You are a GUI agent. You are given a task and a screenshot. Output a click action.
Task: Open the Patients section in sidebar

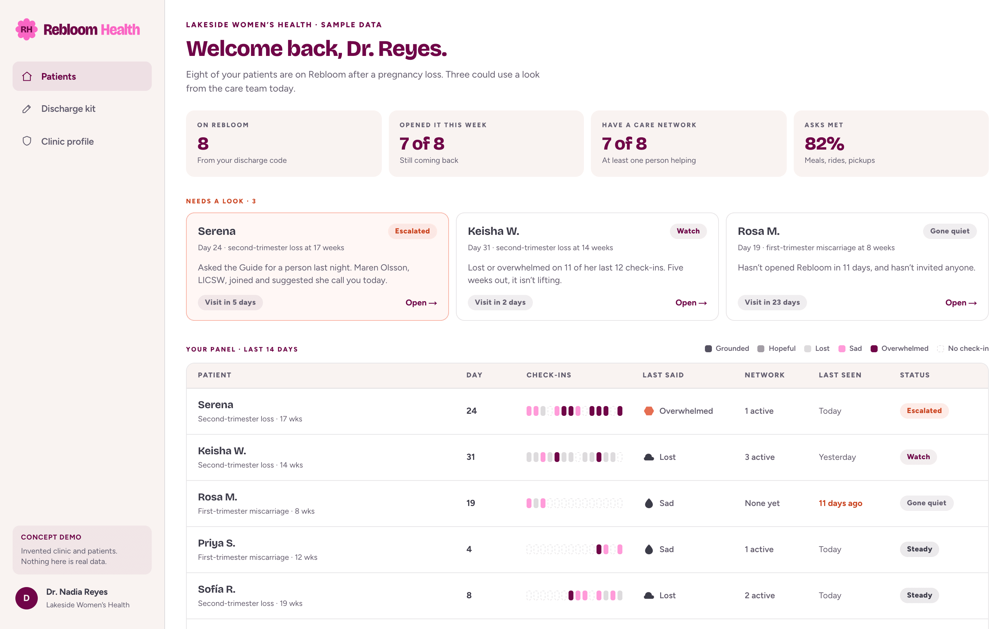point(82,77)
